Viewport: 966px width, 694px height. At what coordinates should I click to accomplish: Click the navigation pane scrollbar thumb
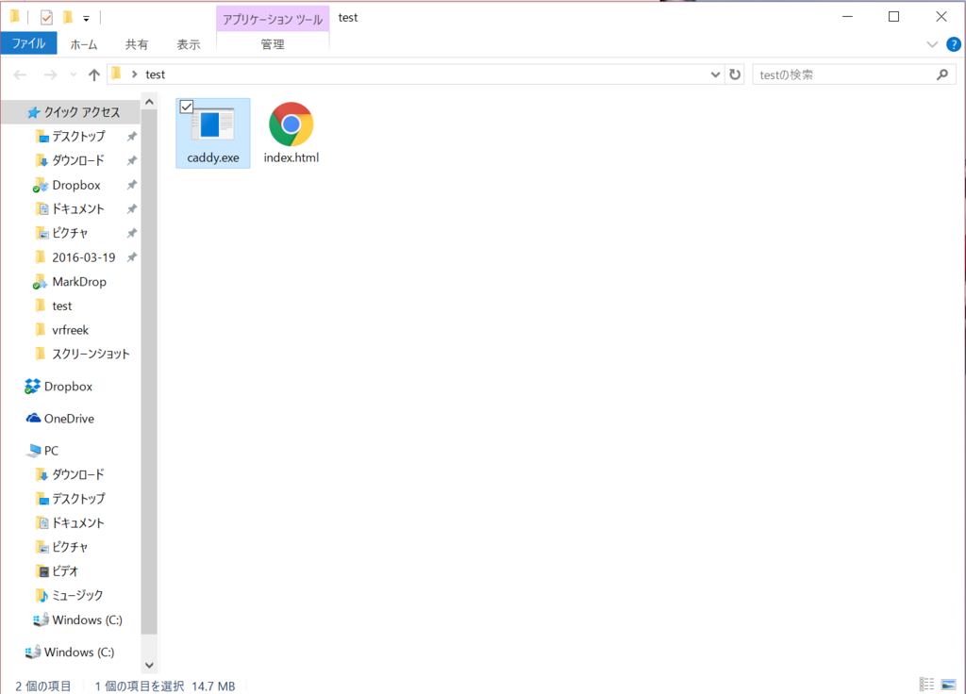(x=149, y=372)
